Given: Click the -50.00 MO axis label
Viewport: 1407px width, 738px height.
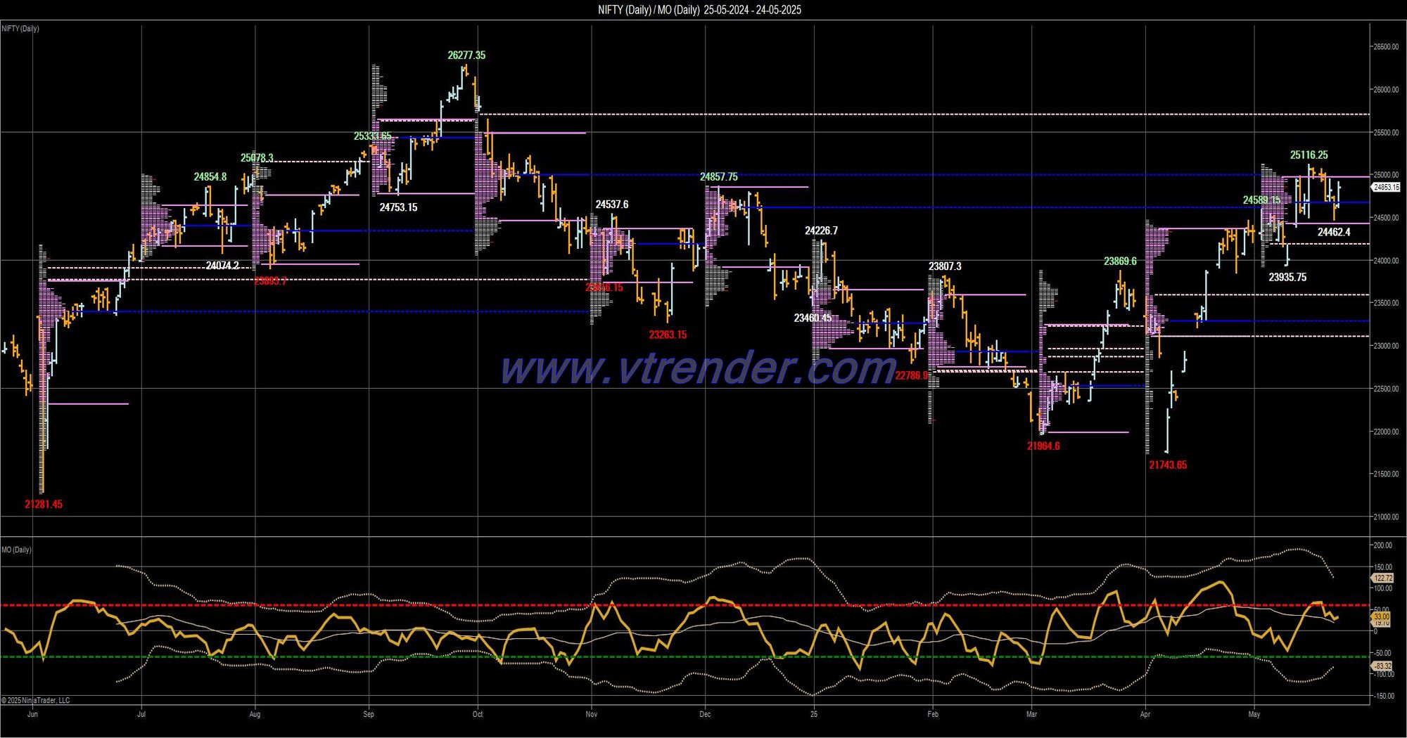Looking at the screenshot, I should click(1382, 653).
